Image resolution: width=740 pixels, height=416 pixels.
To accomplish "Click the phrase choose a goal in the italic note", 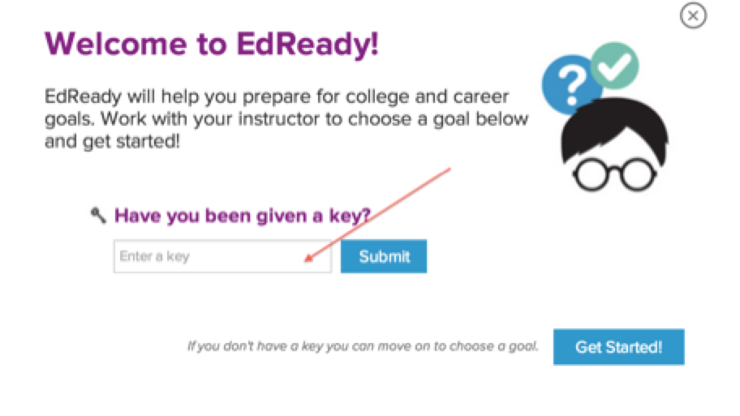I will coord(493,346).
